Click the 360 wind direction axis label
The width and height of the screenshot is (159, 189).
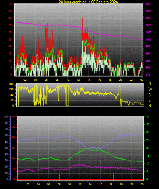tap(12, 84)
